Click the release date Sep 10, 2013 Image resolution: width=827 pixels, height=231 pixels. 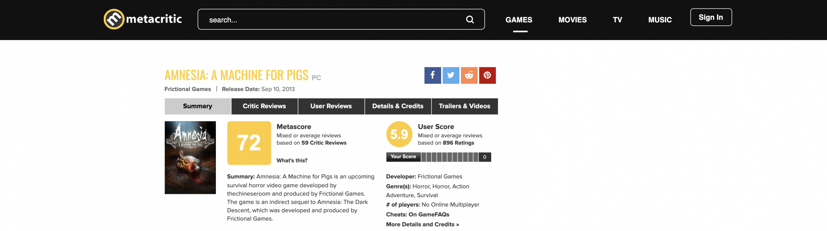[278, 89]
